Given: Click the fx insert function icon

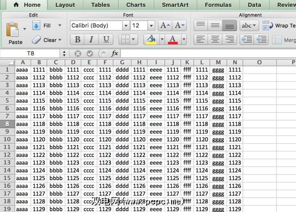Looking at the screenshot, I should click(x=115, y=54).
